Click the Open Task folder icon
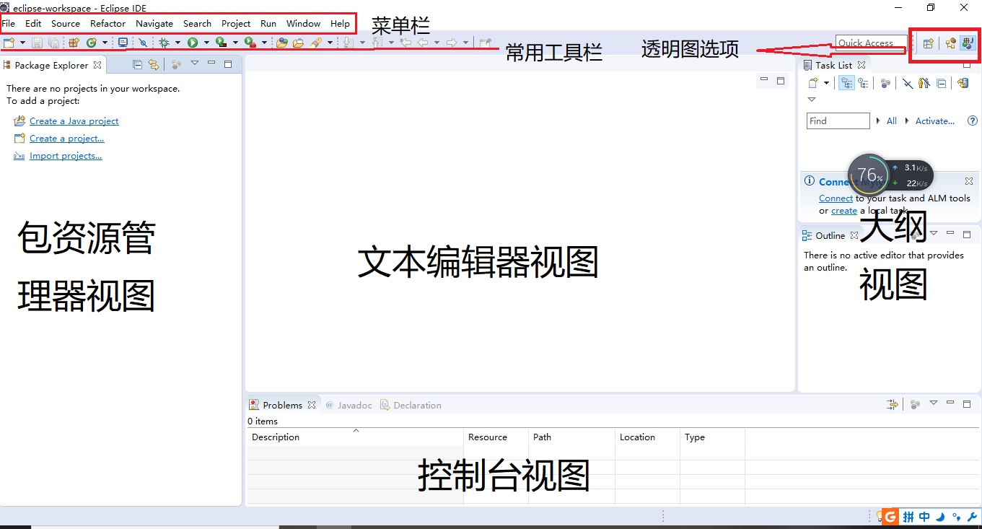 coord(298,43)
